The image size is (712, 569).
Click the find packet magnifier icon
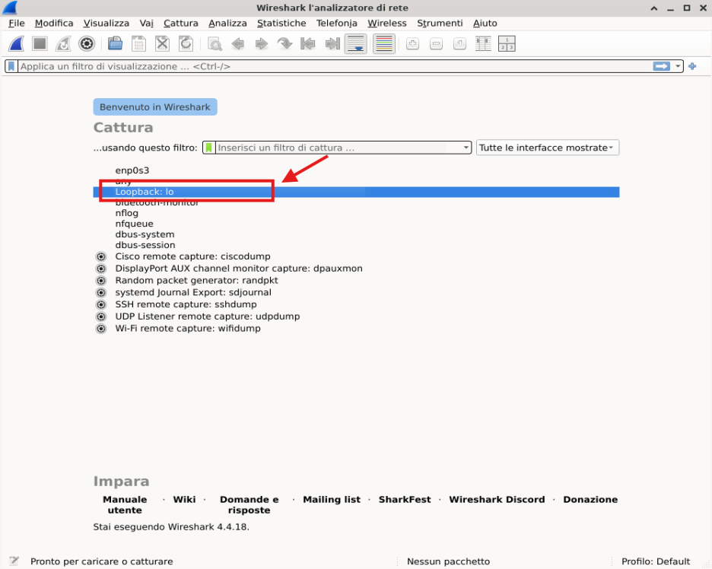(x=215, y=44)
